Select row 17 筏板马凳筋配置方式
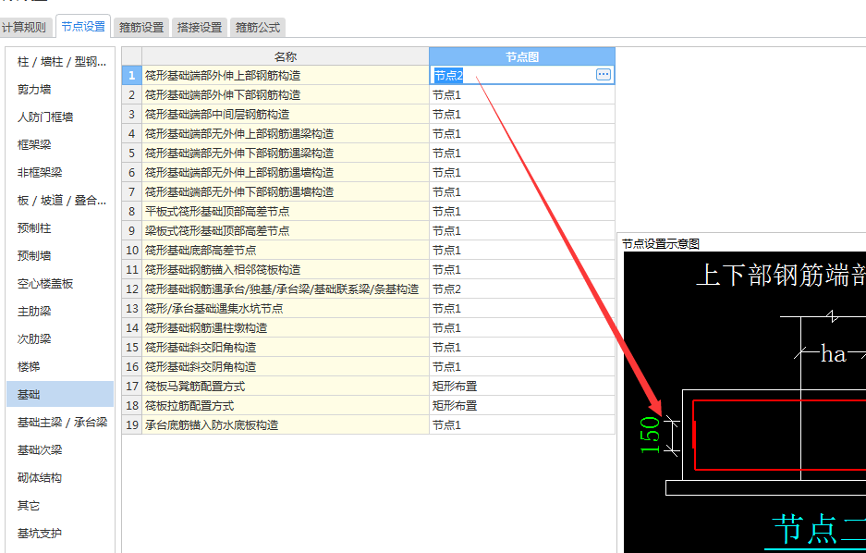 pos(286,387)
